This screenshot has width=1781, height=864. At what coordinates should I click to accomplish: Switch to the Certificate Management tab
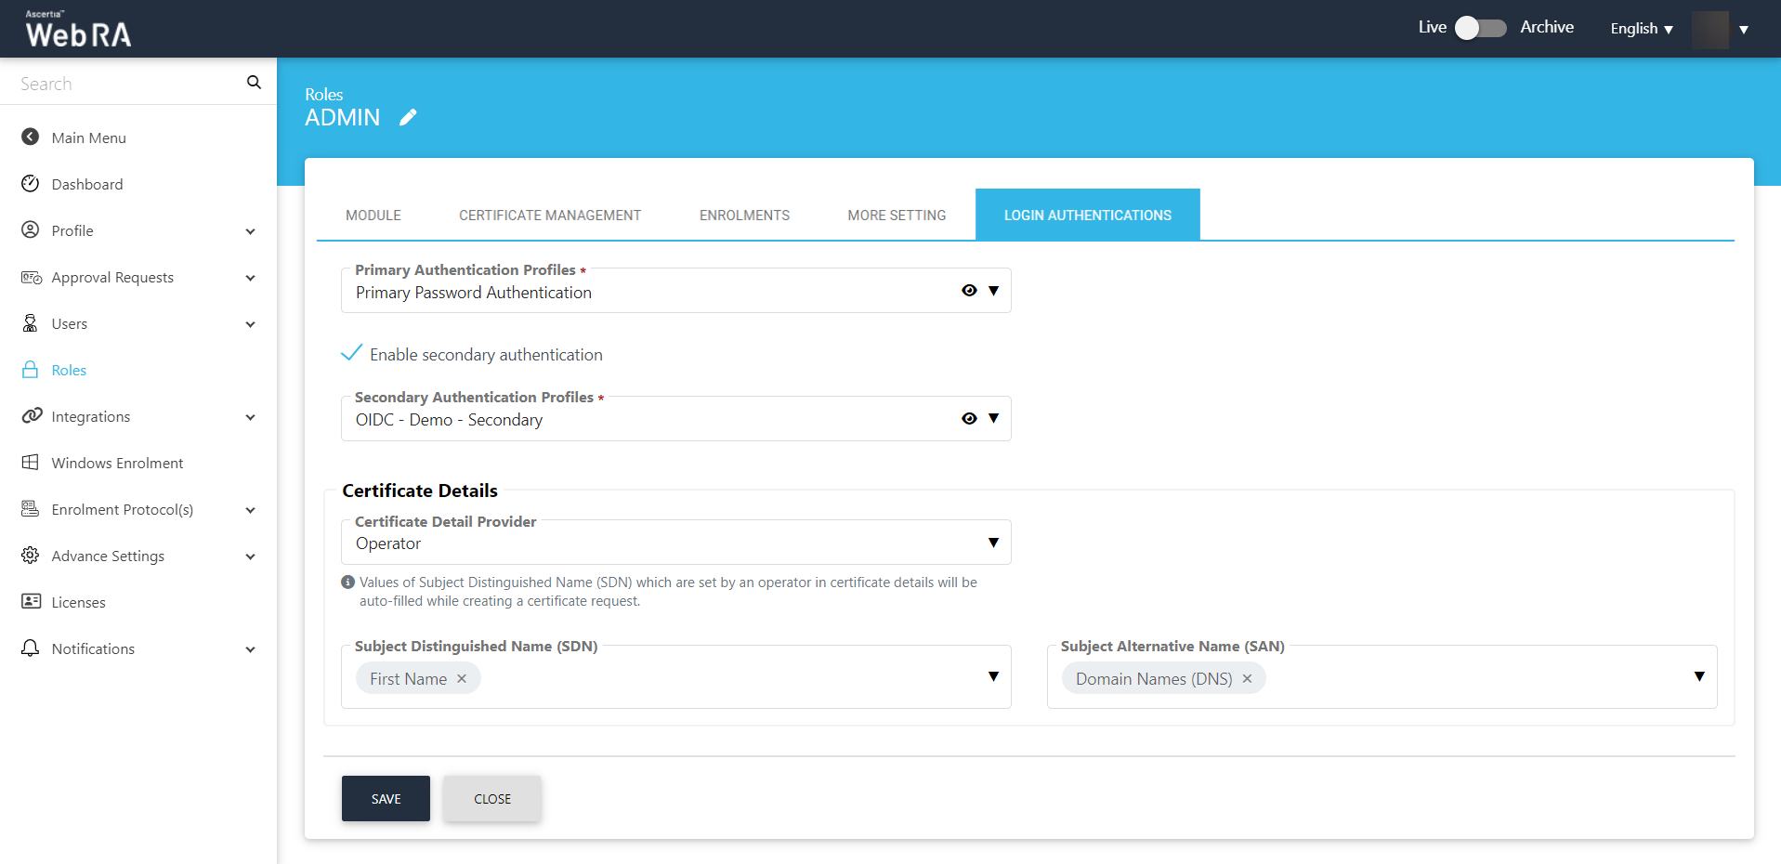coord(549,216)
